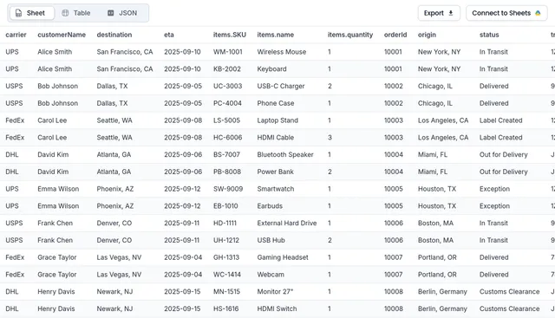Click Boston, MA origin in UH-1212 row

point(435,241)
